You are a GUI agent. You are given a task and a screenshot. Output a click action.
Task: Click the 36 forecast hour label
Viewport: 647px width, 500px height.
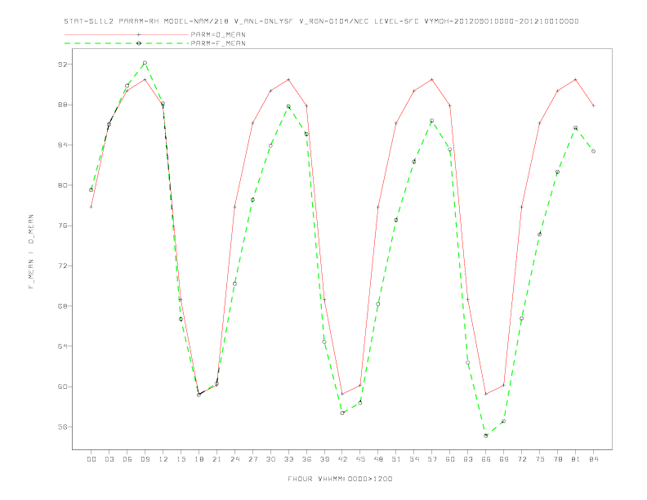306,459
